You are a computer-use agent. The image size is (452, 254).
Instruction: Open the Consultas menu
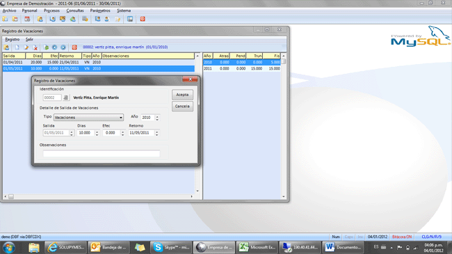coord(75,10)
